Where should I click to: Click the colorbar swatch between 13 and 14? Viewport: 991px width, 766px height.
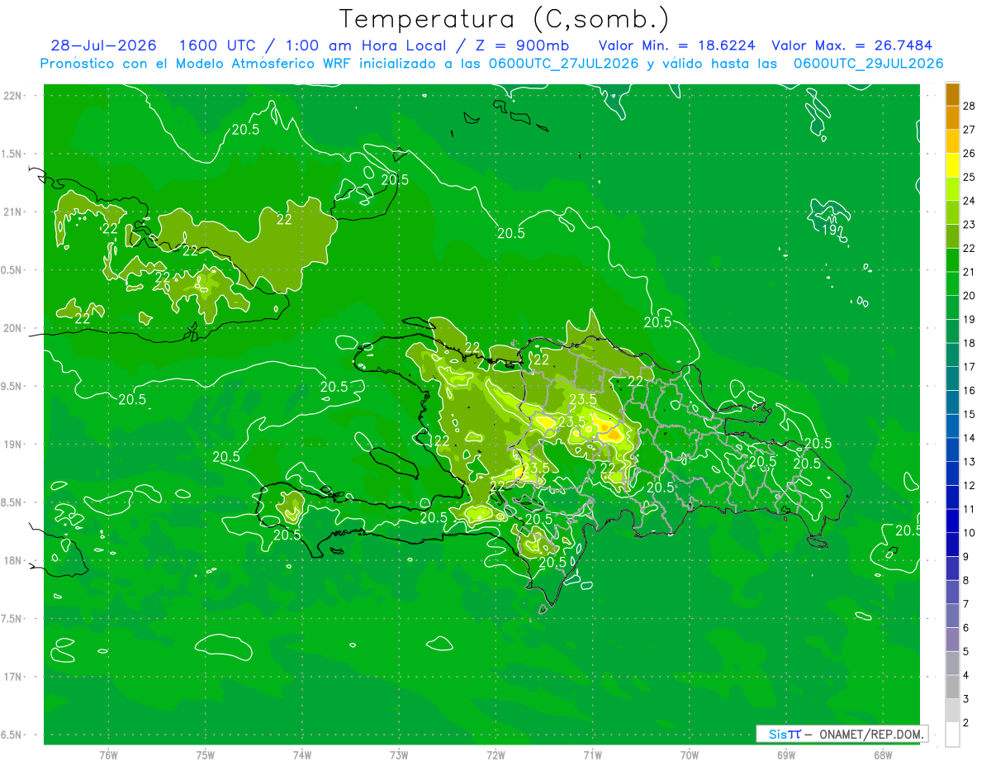[x=952, y=450]
